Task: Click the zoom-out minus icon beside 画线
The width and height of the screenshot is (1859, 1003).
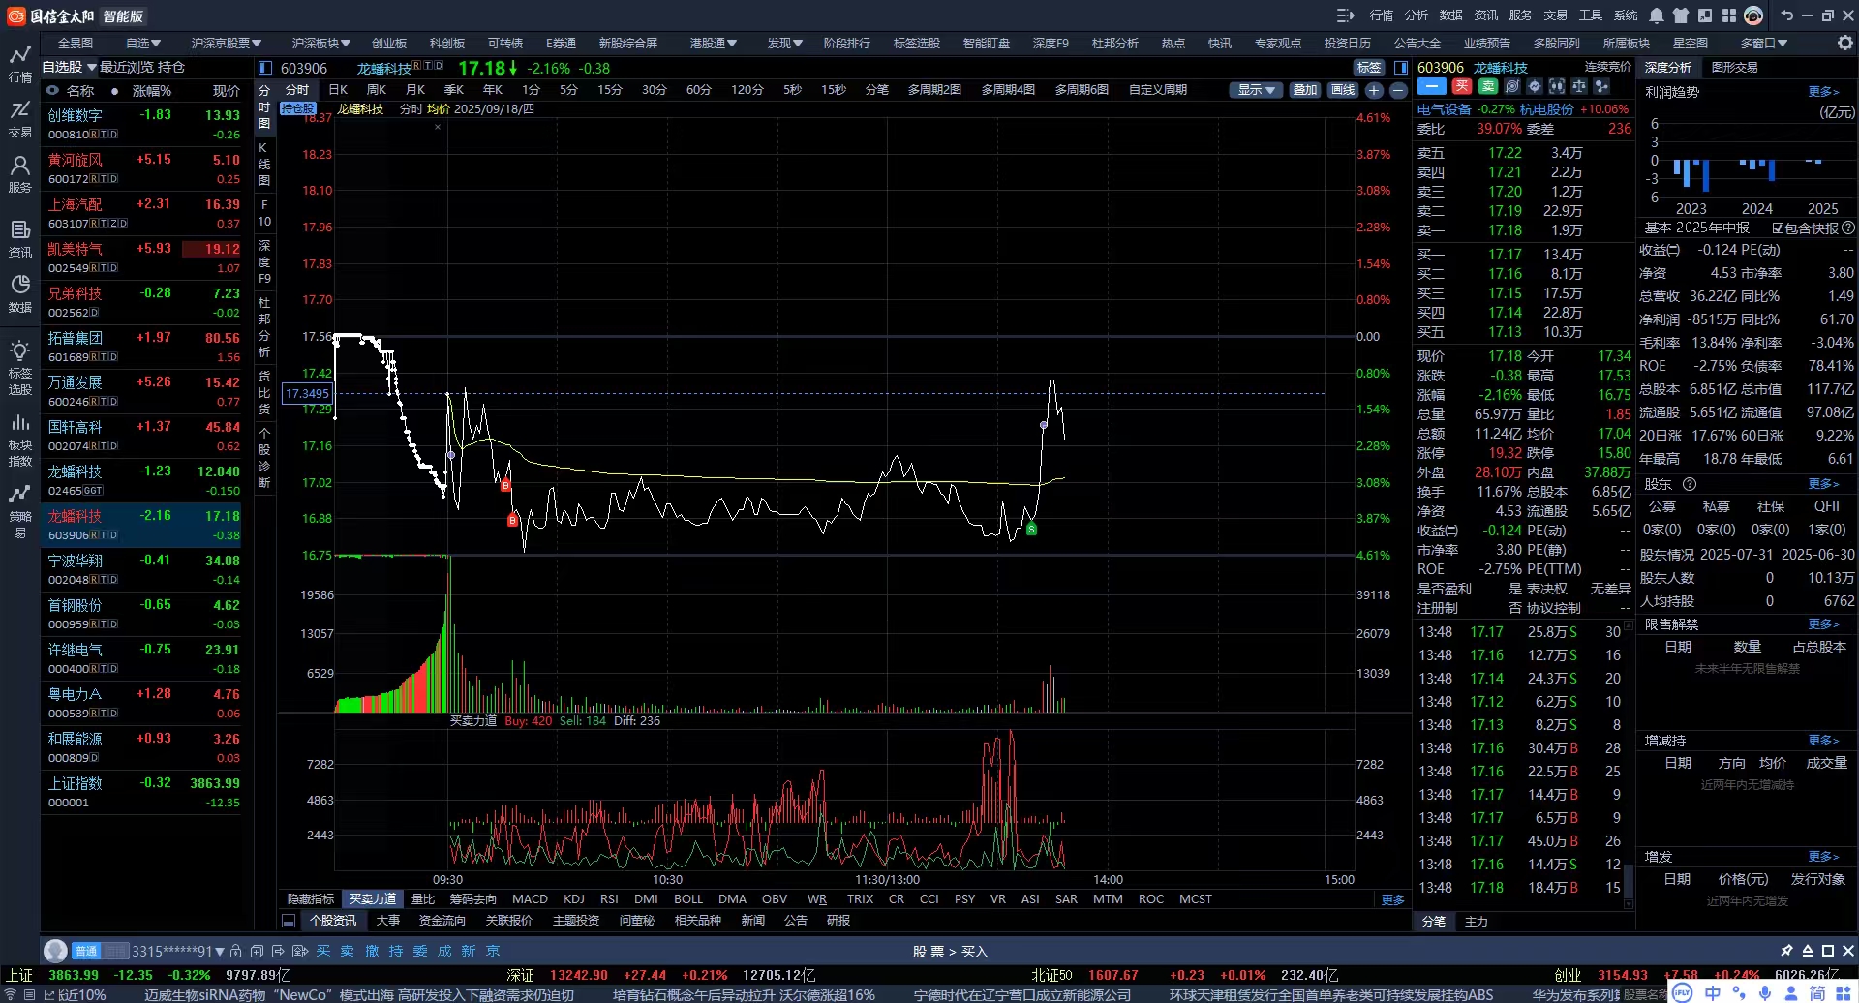Action: point(1398,90)
